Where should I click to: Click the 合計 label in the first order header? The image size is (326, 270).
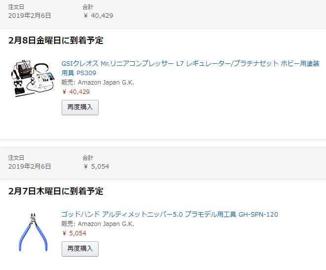point(88,7)
